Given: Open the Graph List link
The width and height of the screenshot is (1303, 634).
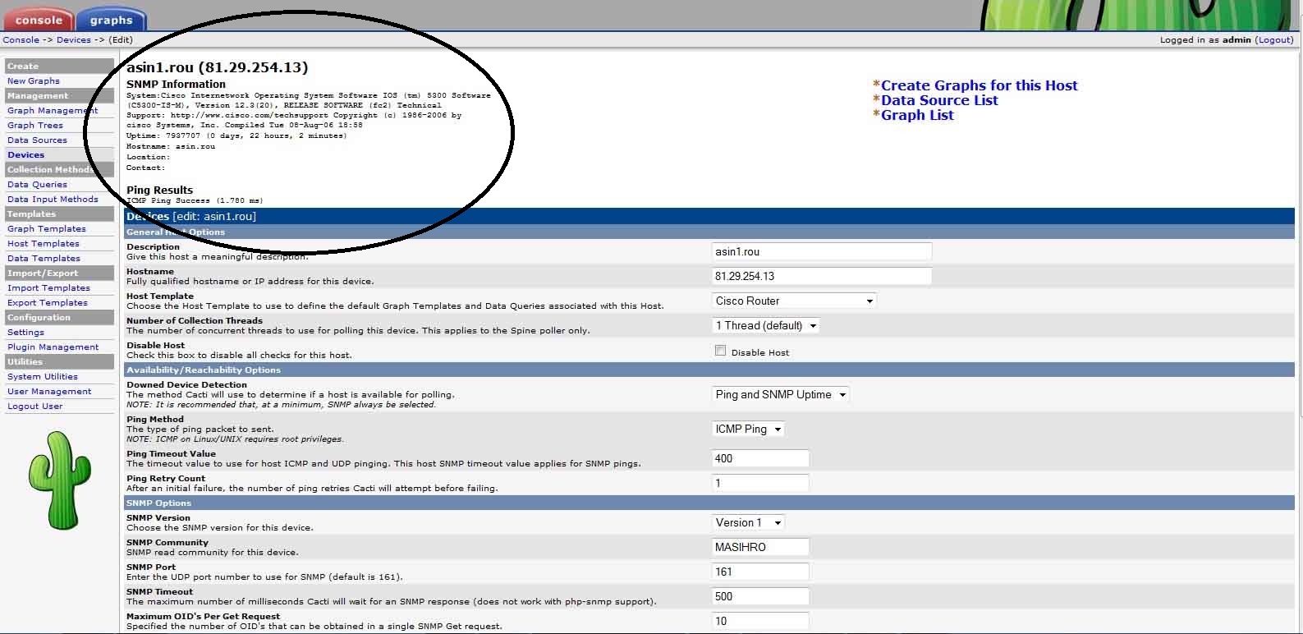Looking at the screenshot, I should (x=917, y=115).
